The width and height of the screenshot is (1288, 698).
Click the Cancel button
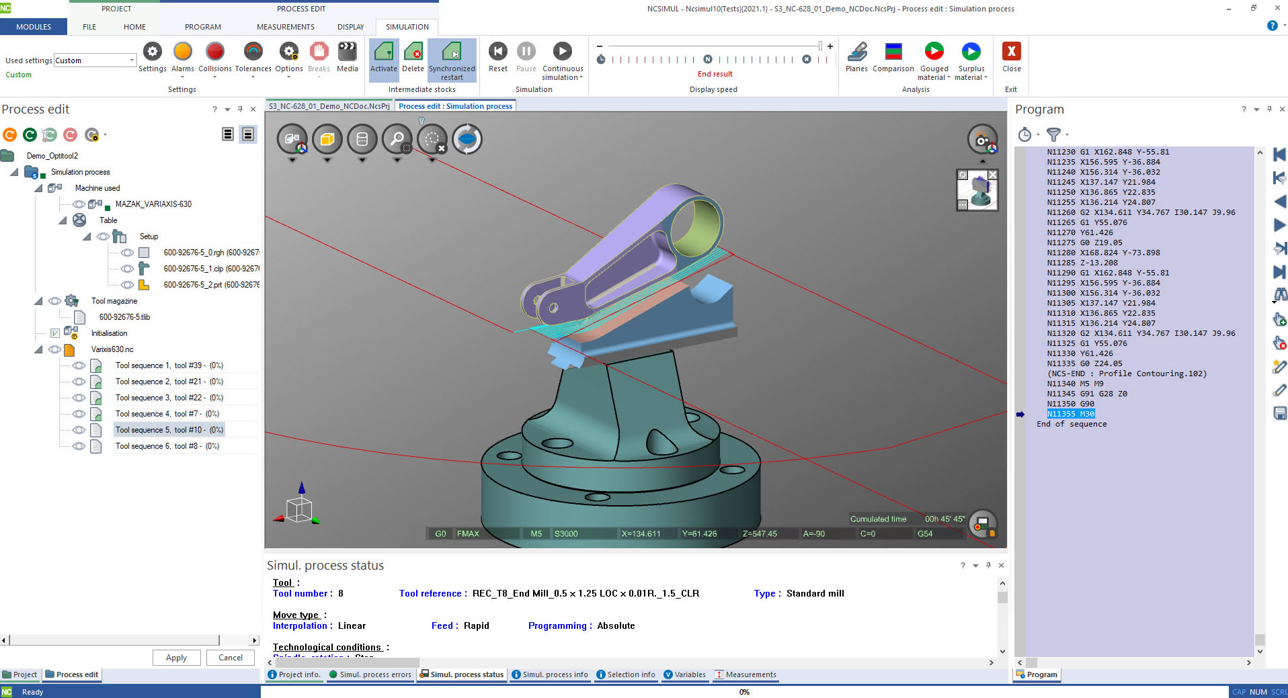coord(230,658)
